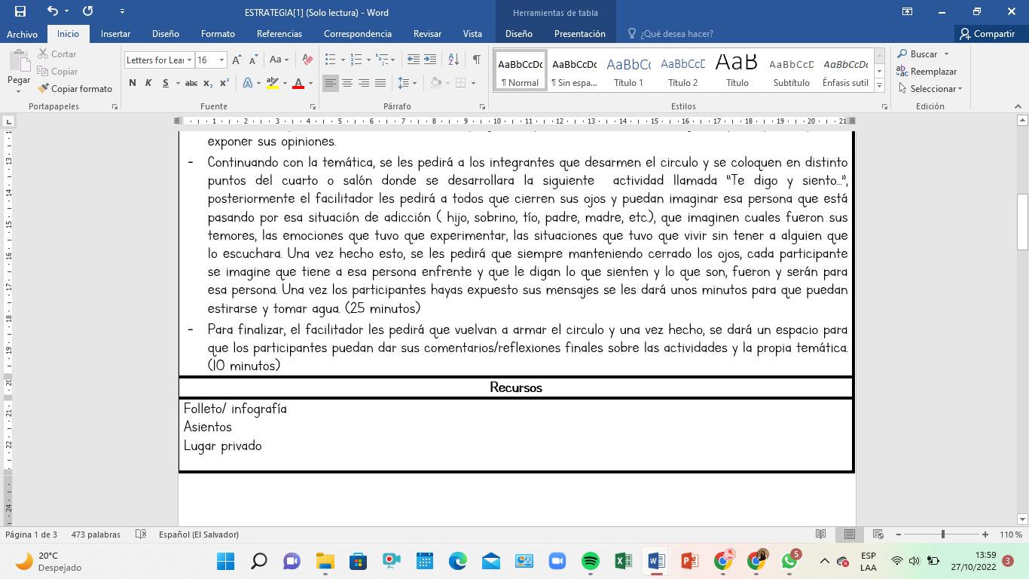Open the Fuente dialog launcher
This screenshot has width=1029, height=579.
pyautogui.click(x=313, y=107)
